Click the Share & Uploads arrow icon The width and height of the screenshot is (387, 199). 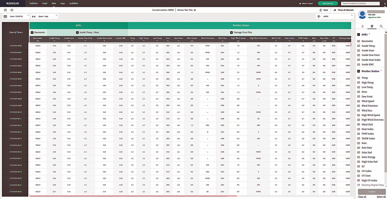[335, 10]
